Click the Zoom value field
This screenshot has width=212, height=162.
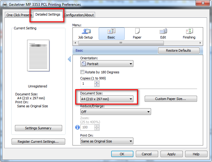[x=88, y=127]
